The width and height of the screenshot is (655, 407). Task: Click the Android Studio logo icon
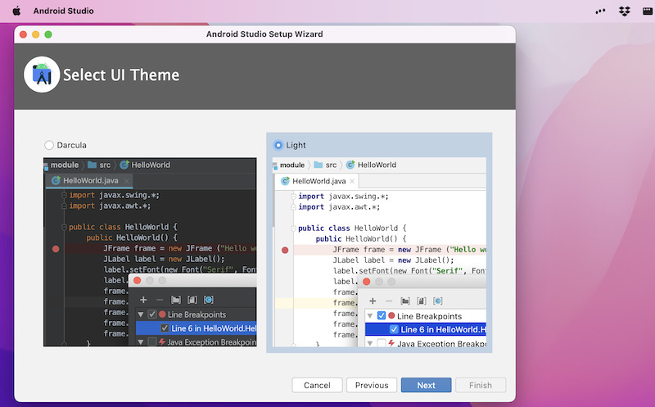coord(41,75)
